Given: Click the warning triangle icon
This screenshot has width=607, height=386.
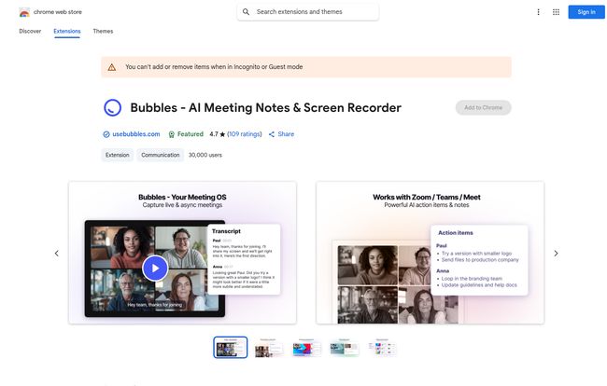Looking at the screenshot, I should tap(112, 67).
